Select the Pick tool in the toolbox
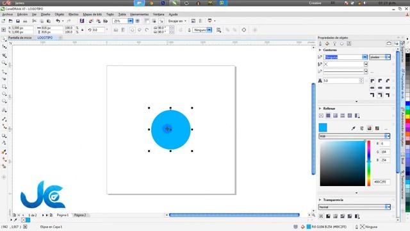Viewport: 410px width, 231px height. 4,39
